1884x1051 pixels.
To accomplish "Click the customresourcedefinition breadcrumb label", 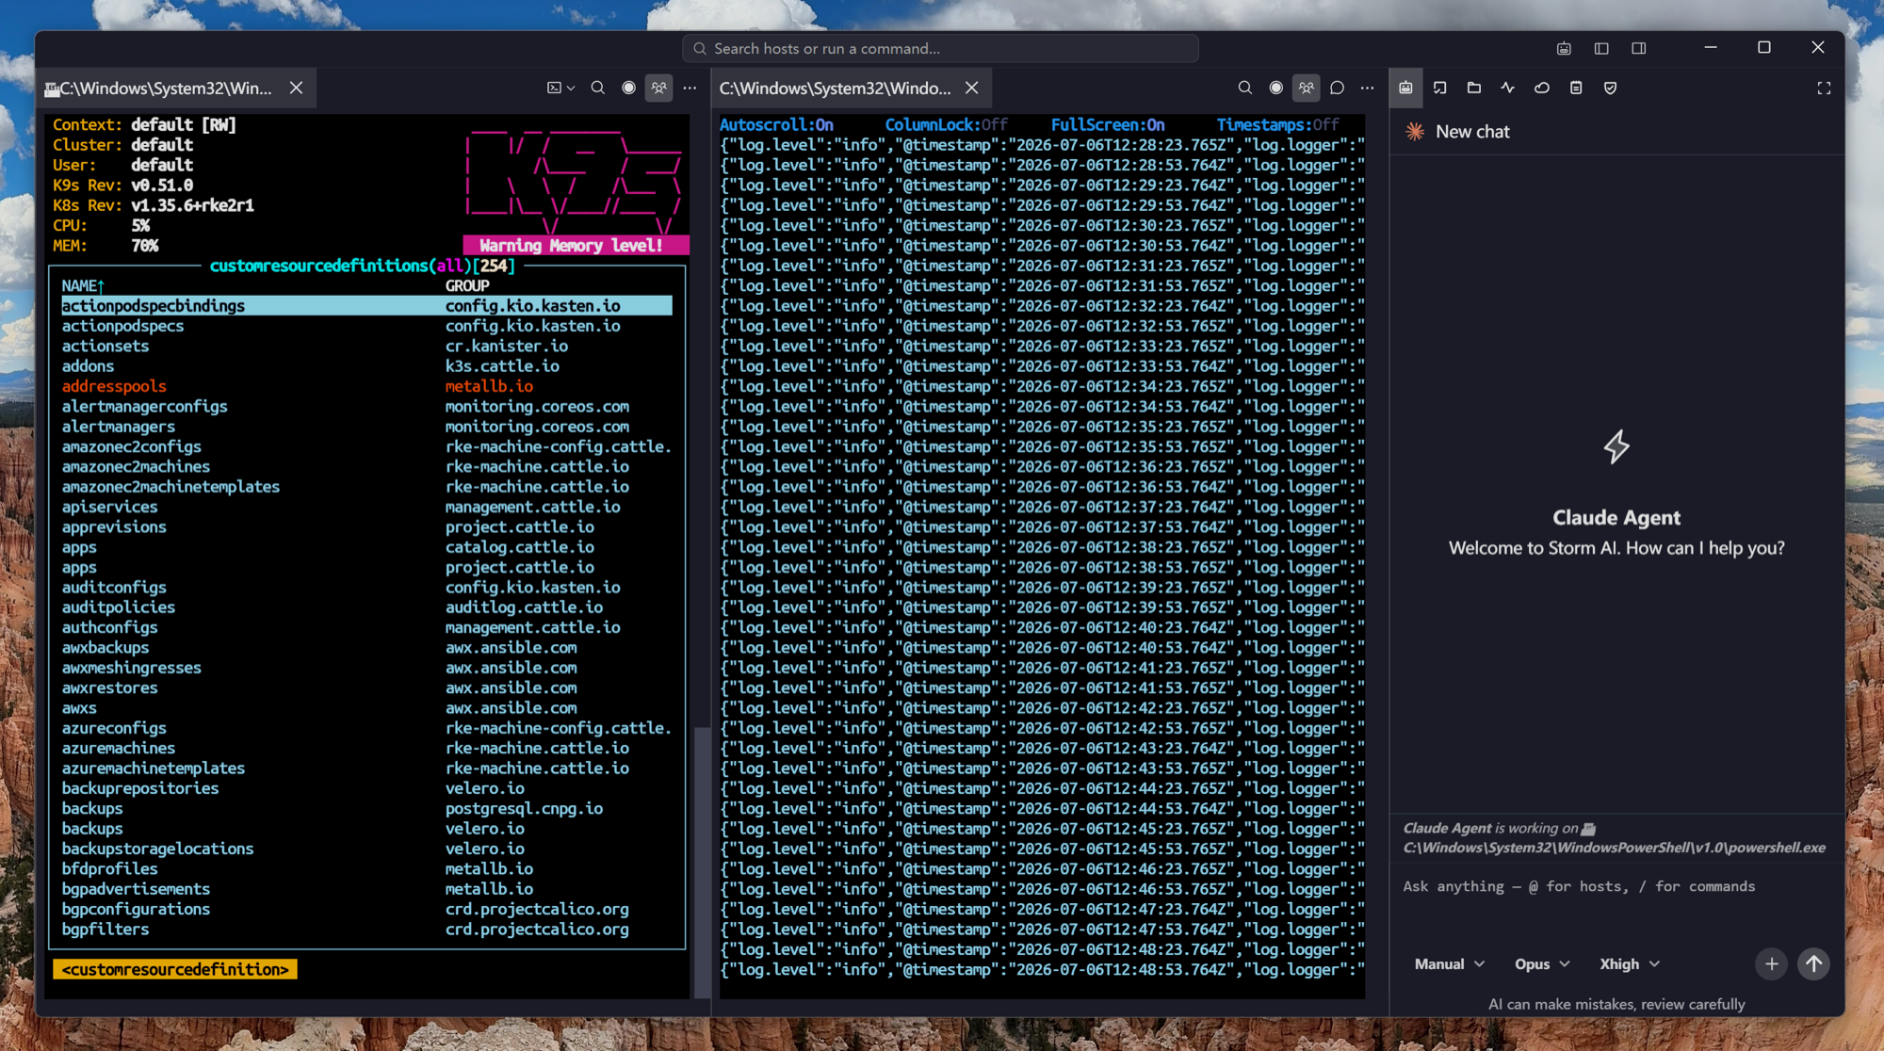I will click(175, 969).
